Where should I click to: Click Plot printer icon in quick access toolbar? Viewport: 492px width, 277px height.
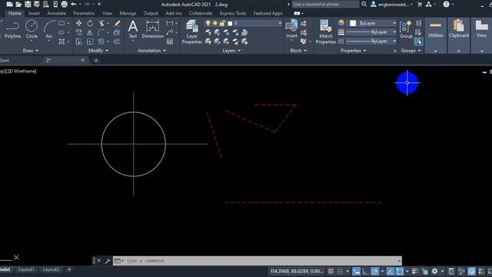[65, 5]
